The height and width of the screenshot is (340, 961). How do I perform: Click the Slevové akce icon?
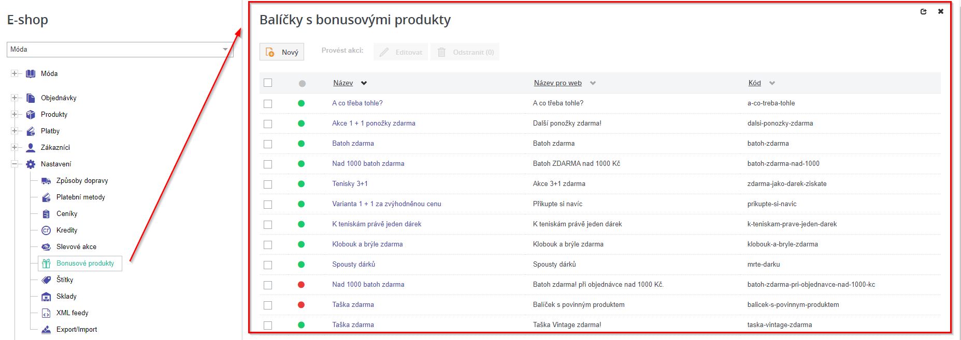(x=46, y=246)
